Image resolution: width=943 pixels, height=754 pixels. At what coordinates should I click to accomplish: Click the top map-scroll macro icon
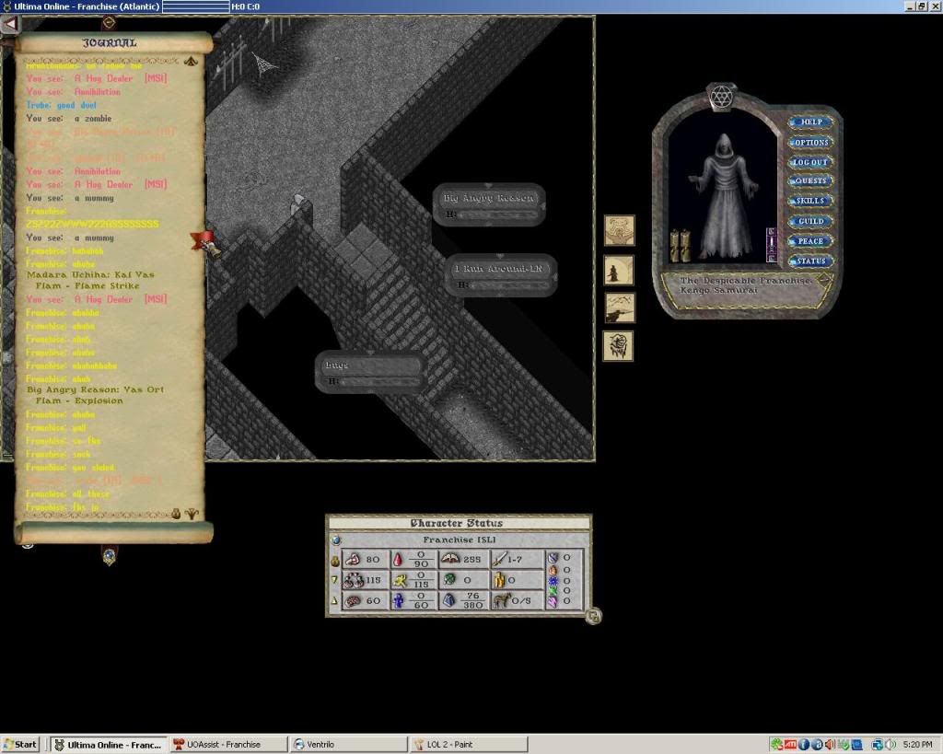[x=620, y=230]
